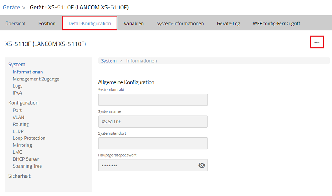This screenshot has height=196, width=332.
Task: Open the WEBconfig-Fernzugriff tab
Action: (276, 23)
